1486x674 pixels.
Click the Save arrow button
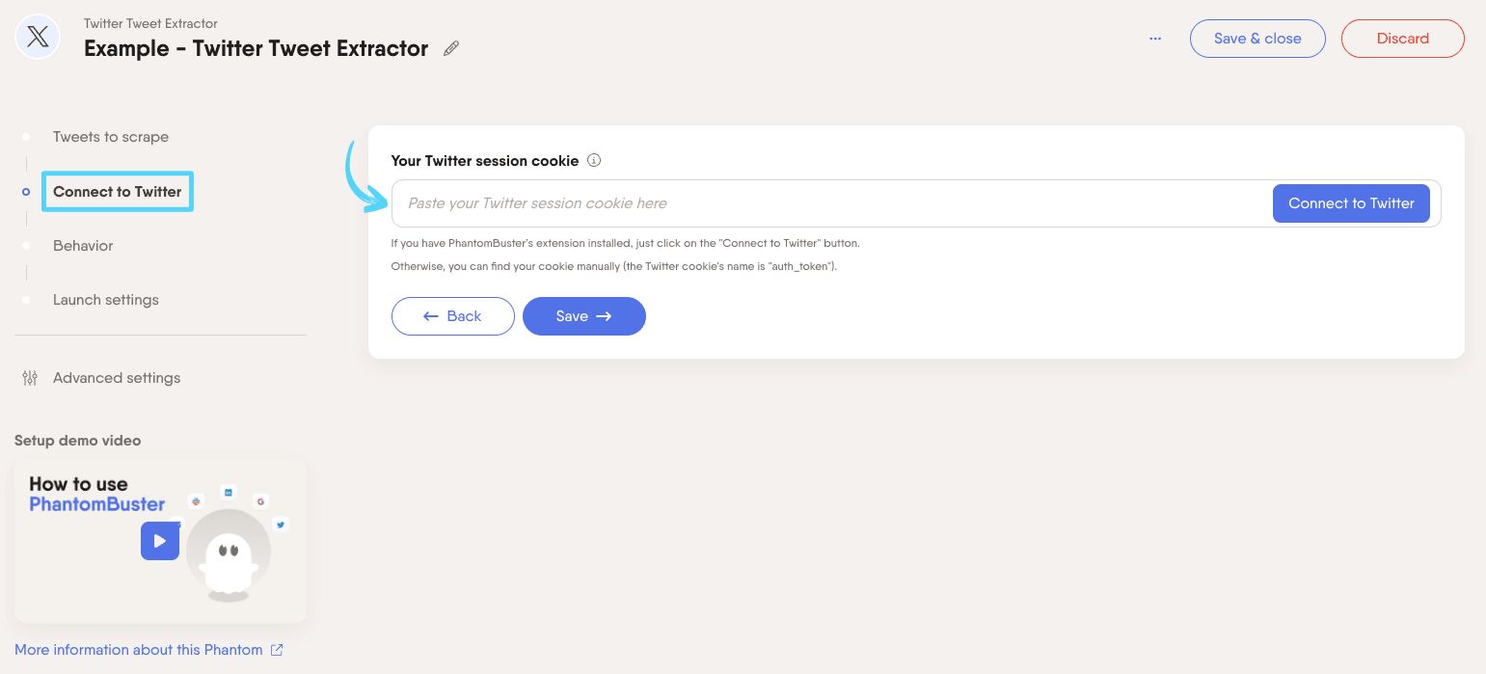tap(583, 316)
